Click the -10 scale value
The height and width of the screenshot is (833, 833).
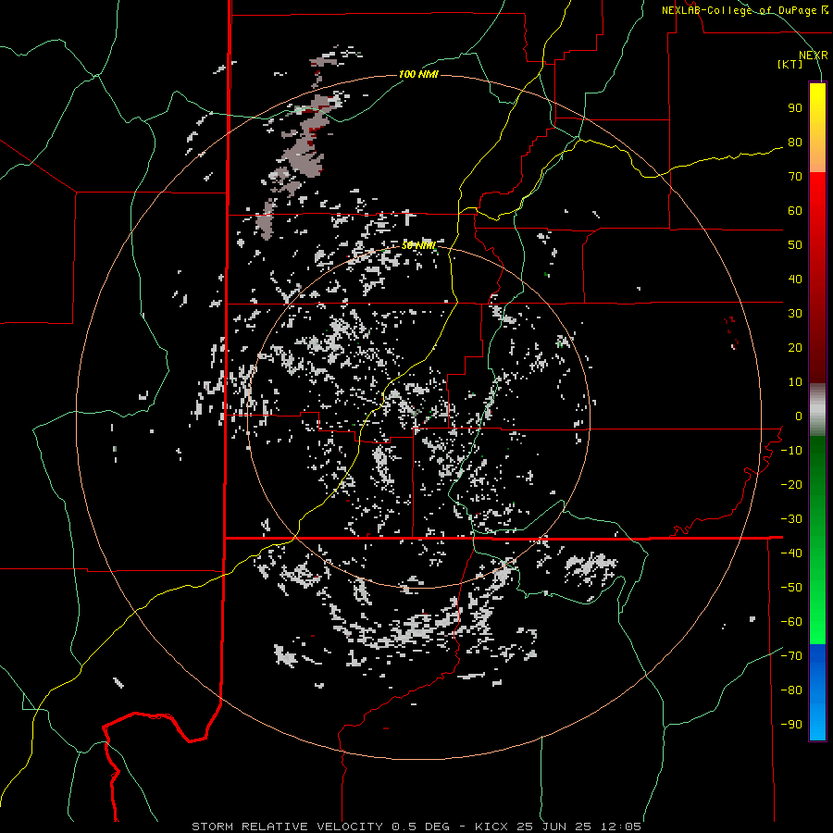point(791,451)
